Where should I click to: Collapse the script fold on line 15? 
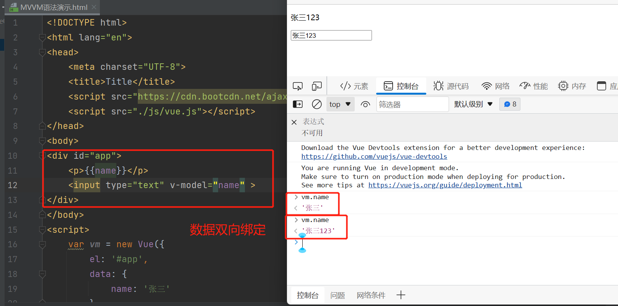[x=42, y=230]
